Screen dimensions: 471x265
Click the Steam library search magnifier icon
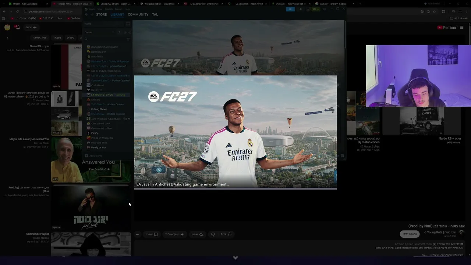tap(86, 39)
